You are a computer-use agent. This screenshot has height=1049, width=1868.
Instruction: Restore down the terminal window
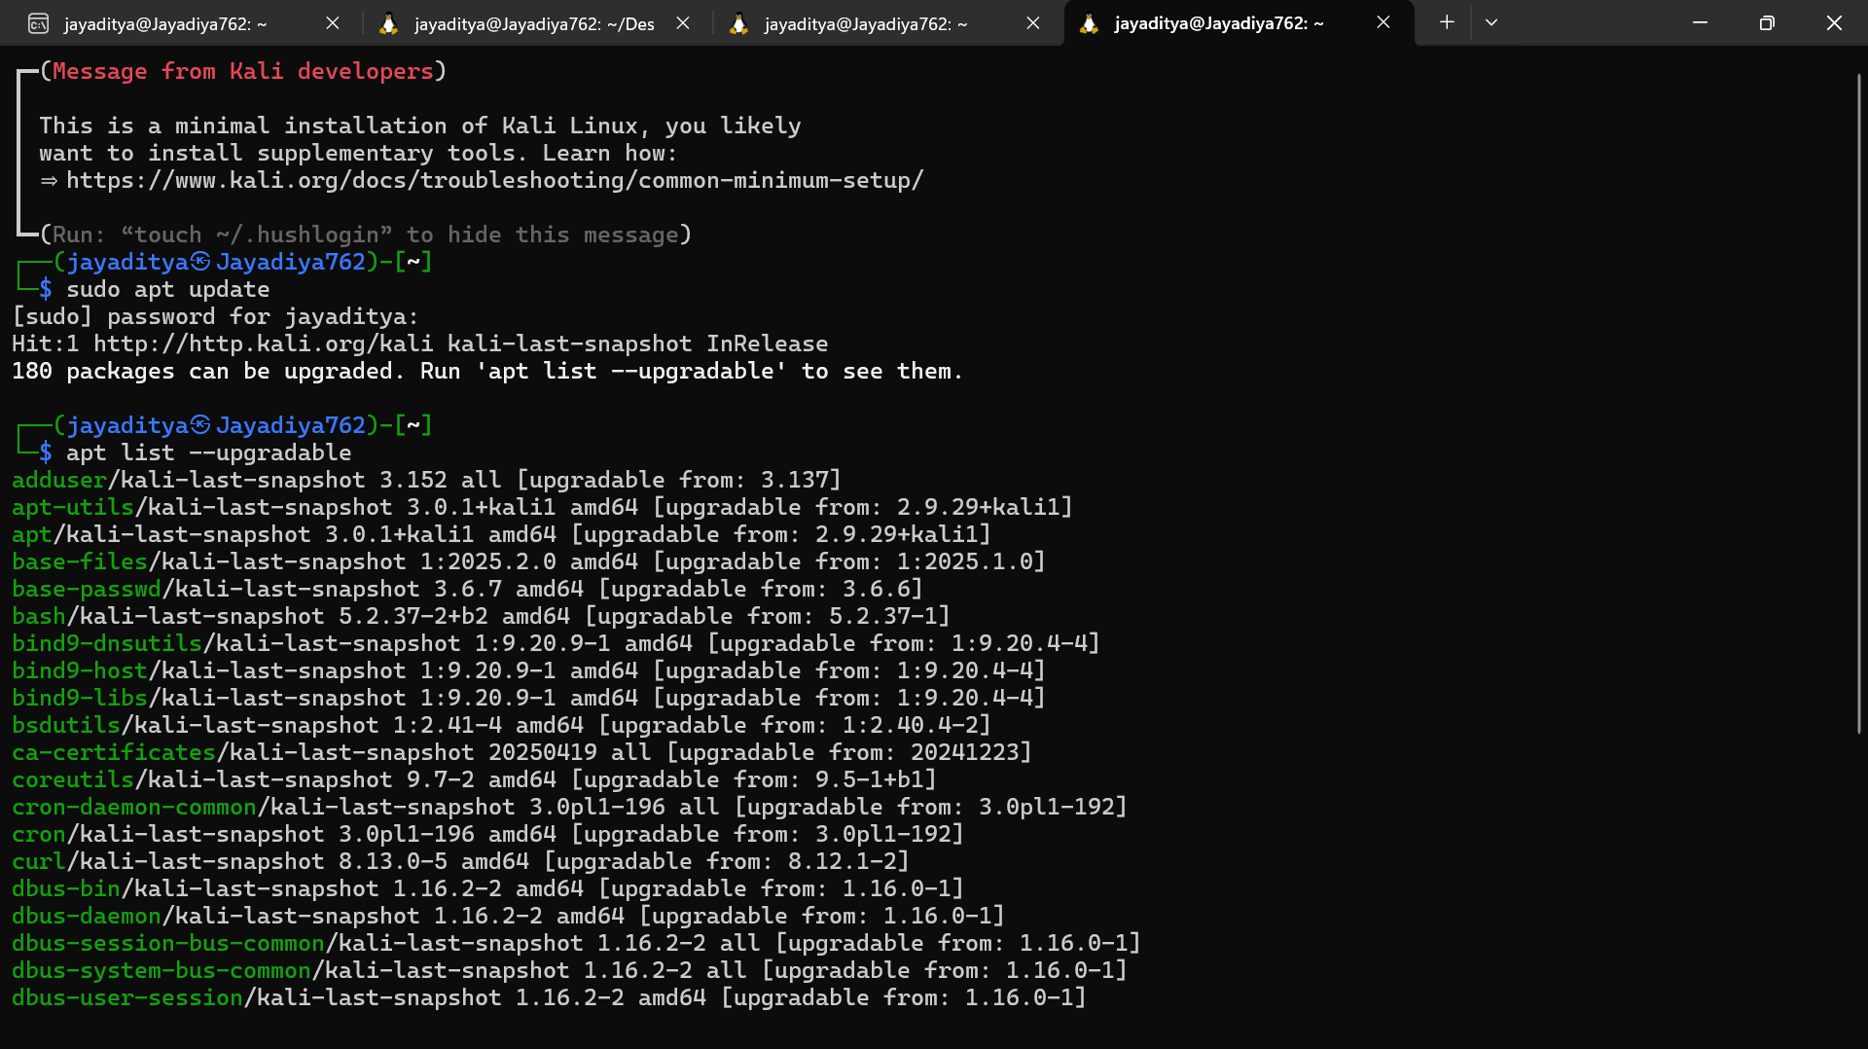(x=1767, y=22)
